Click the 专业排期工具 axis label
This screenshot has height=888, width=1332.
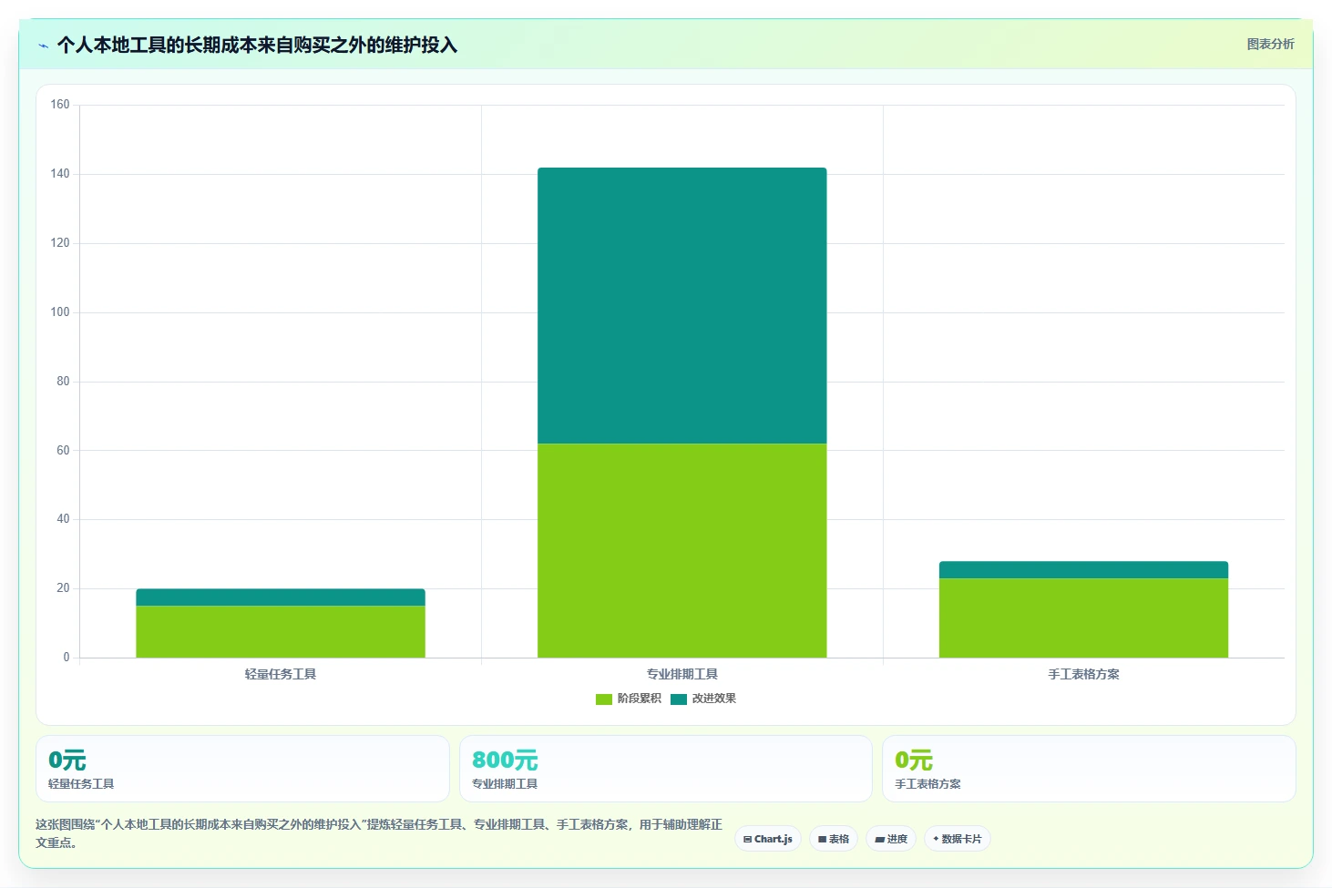click(682, 674)
